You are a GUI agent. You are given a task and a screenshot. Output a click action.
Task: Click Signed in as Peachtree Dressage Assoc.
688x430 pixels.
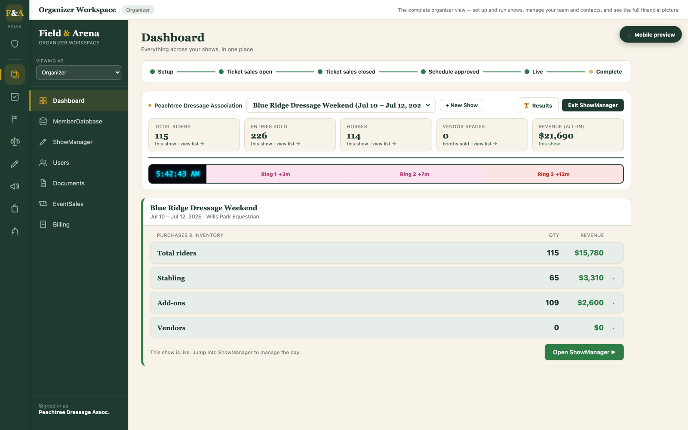(x=74, y=409)
